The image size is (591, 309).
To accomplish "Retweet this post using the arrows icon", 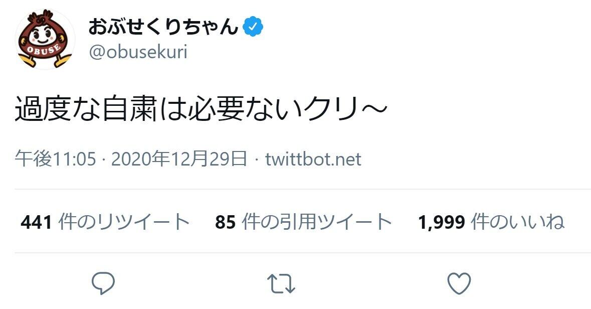I will click(281, 283).
